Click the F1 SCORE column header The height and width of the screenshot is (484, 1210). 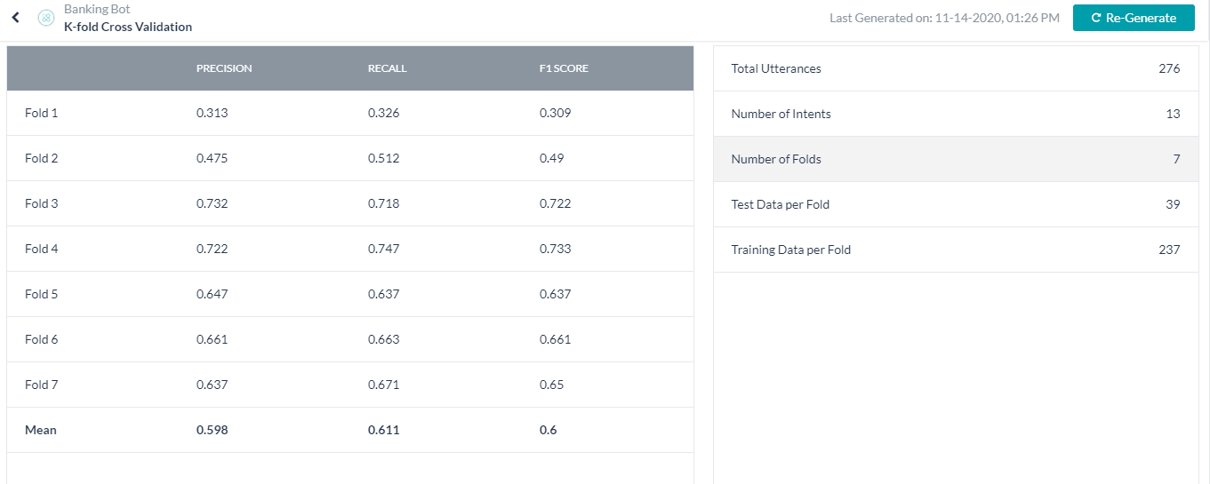pyautogui.click(x=564, y=68)
